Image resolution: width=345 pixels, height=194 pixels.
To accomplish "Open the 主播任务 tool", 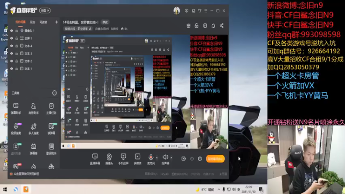I will click(51, 109).
